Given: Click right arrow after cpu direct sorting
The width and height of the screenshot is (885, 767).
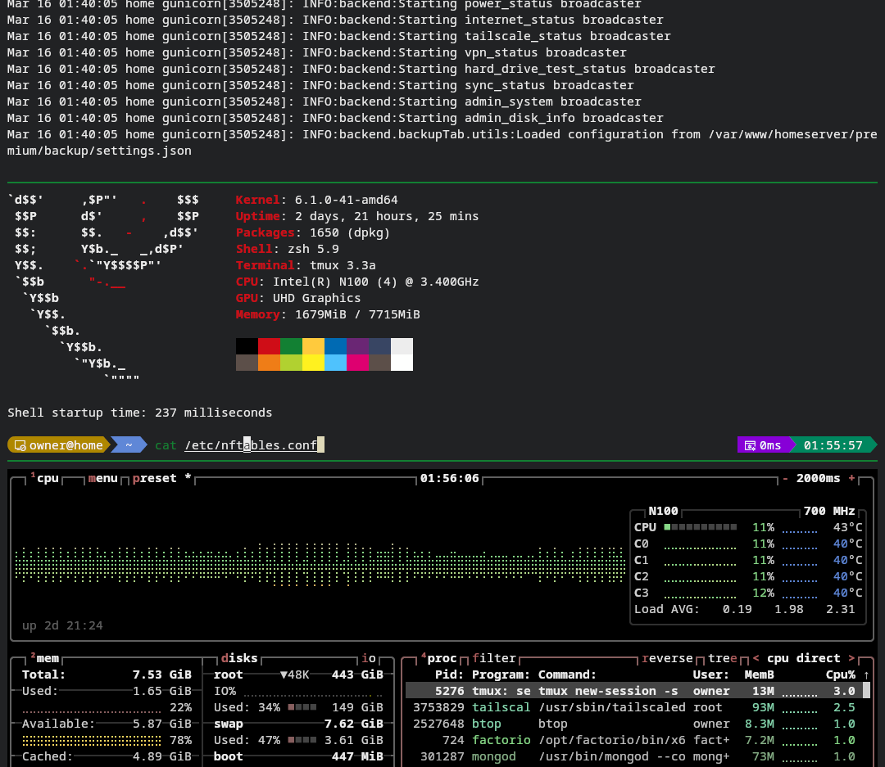Looking at the screenshot, I should [851, 658].
